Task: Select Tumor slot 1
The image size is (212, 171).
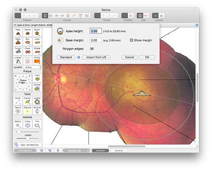Action: coord(97,16)
